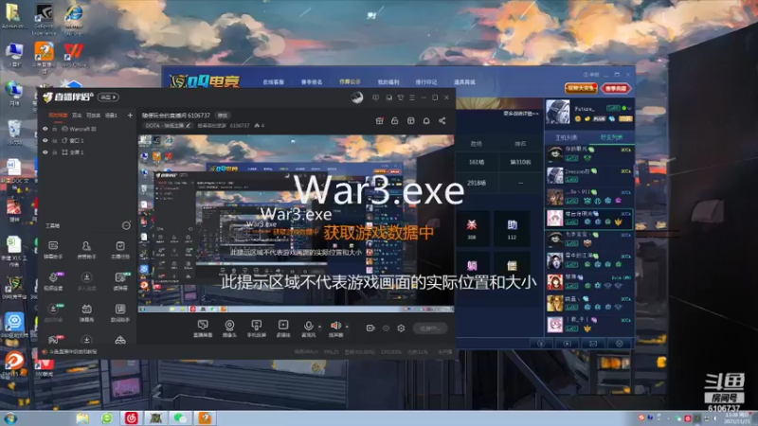Click the grey start-stream button

[x=430, y=328]
